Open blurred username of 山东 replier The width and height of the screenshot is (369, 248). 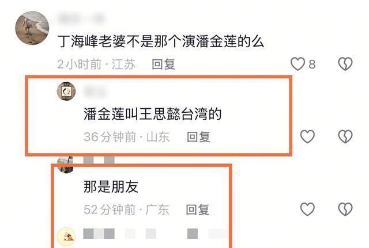tap(95, 91)
